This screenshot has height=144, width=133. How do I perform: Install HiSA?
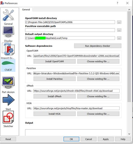click(54, 114)
